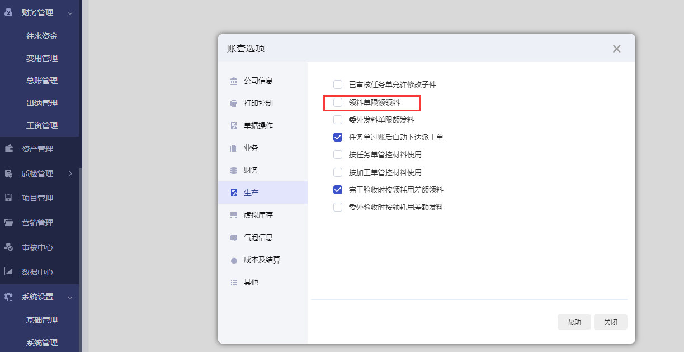Uncheck 任务单过账后自动下达派工单
Viewport: 684px width, 352px height.
pos(338,137)
